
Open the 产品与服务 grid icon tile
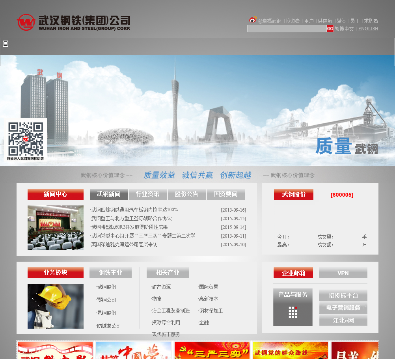(x=293, y=307)
